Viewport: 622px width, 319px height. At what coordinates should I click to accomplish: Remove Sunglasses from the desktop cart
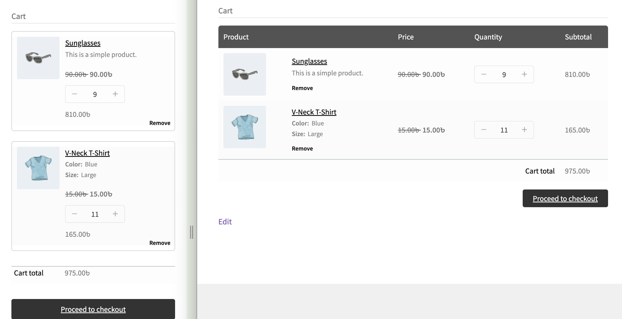(x=302, y=88)
